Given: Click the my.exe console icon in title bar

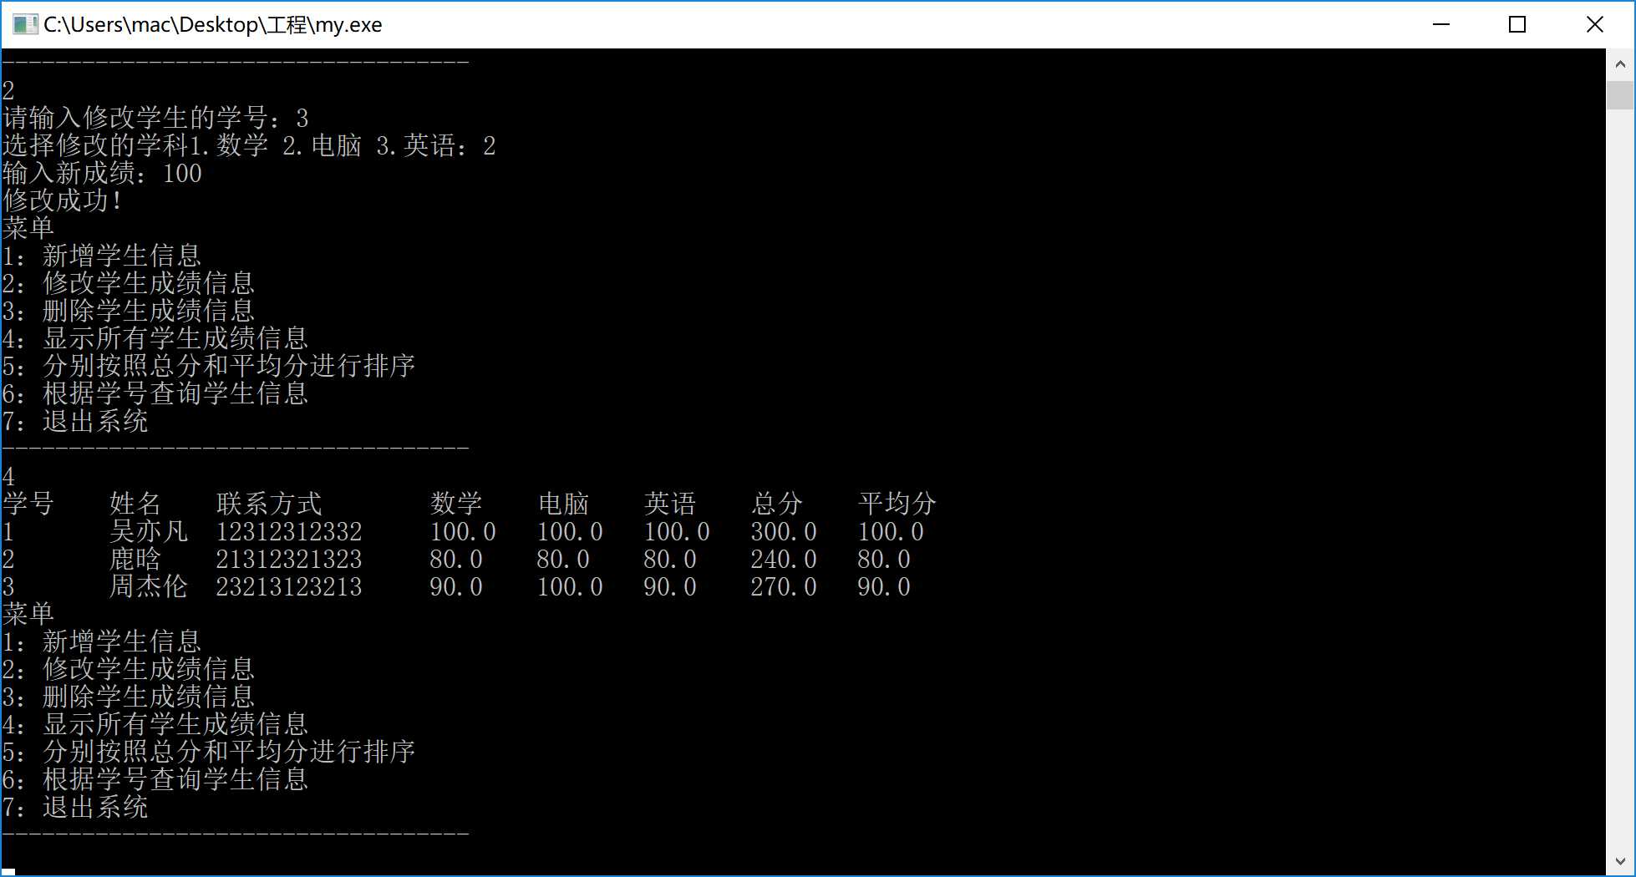Looking at the screenshot, I should click(x=25, y=24).
